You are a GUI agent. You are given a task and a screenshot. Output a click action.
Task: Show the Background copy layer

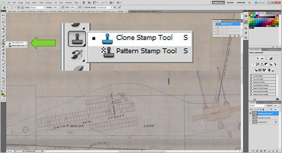coord(250,118)
